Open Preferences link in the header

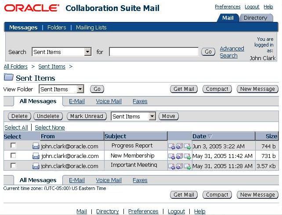[x=228, y=7]
